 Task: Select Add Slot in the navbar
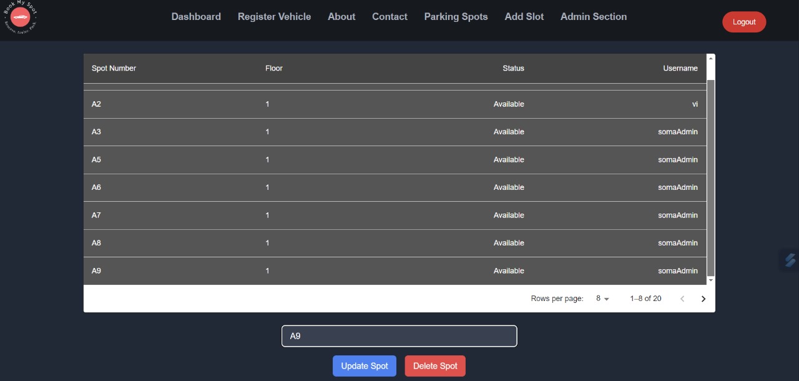point(524,17)
